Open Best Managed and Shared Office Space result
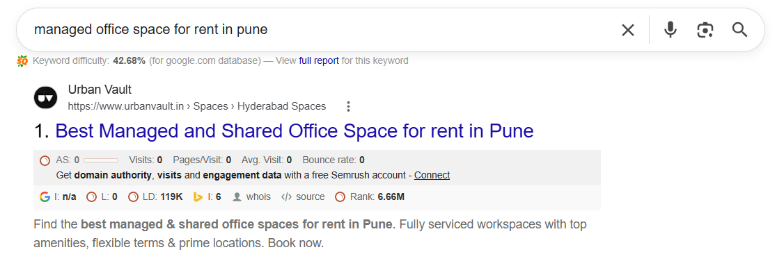 click(294, 131)
